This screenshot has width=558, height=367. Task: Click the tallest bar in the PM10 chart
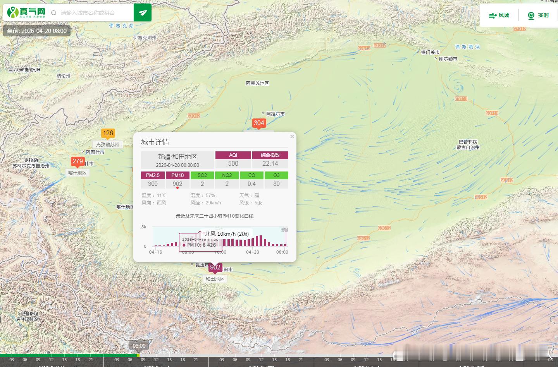[x=200, y=238]
